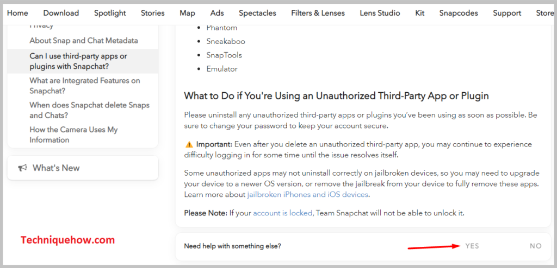Click the megaphone icon beside What's New
This screenshot has height=268, width=557.
(x=22, y=168)
